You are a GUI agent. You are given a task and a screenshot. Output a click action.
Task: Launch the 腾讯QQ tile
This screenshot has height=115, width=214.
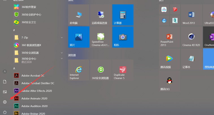[x=170, y=81]
